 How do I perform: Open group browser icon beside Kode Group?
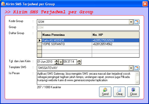pos(136,22)
